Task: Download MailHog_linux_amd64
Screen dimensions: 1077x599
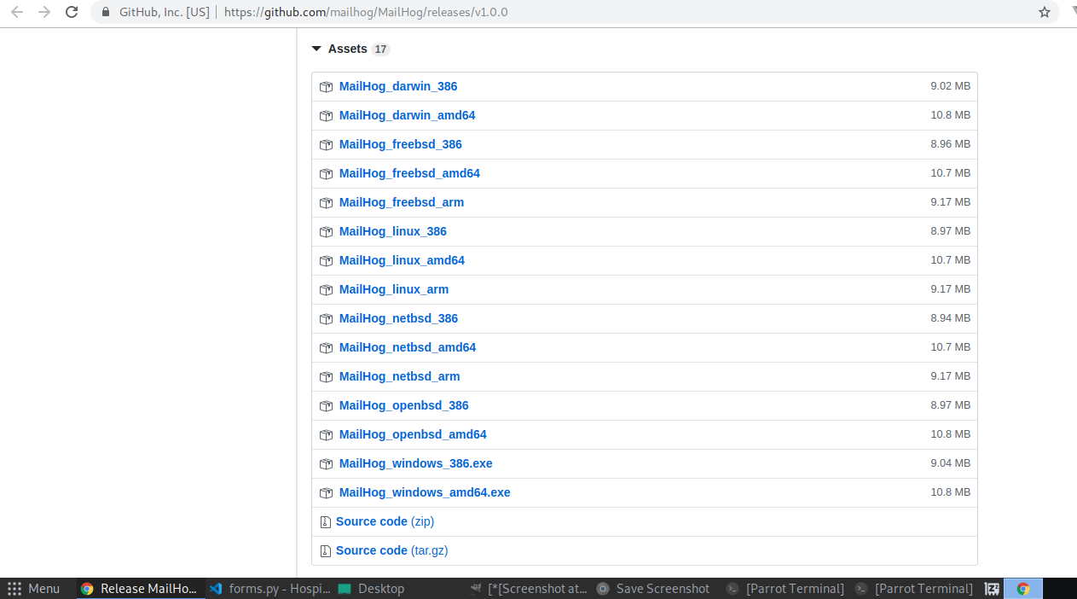Action: (402, 260)
